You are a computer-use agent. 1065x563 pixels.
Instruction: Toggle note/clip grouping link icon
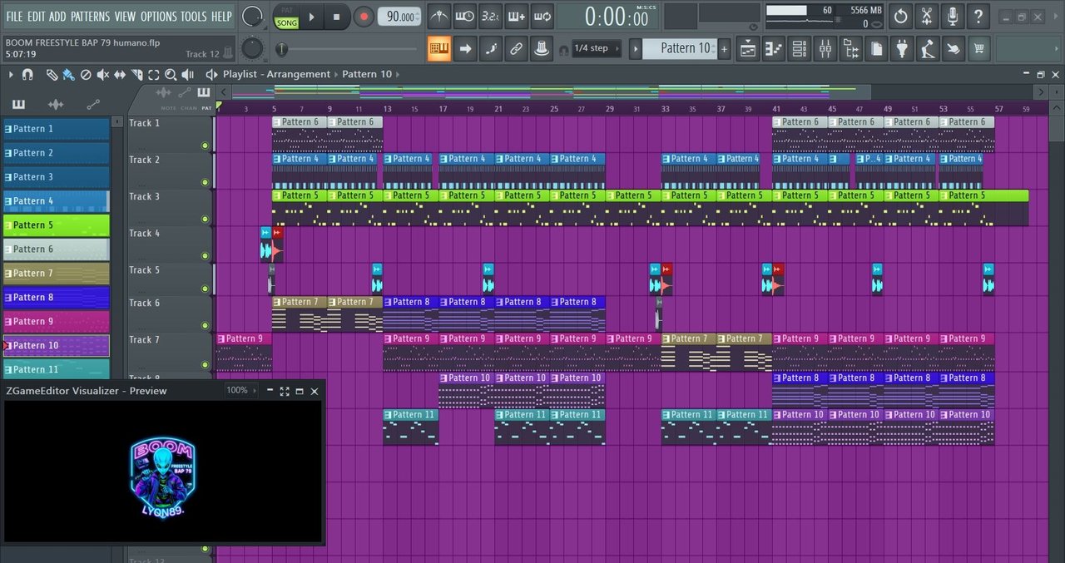(x=517, y=48)
